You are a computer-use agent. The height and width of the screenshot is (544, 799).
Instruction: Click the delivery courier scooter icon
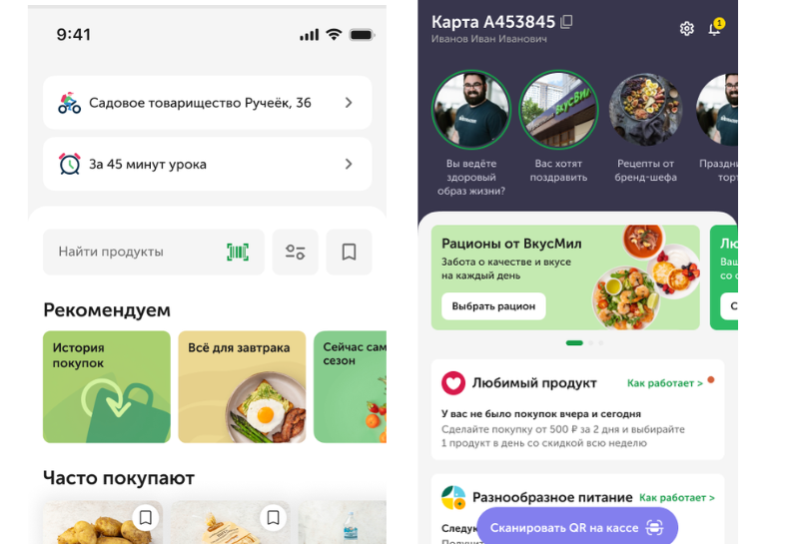click(69, 103)
